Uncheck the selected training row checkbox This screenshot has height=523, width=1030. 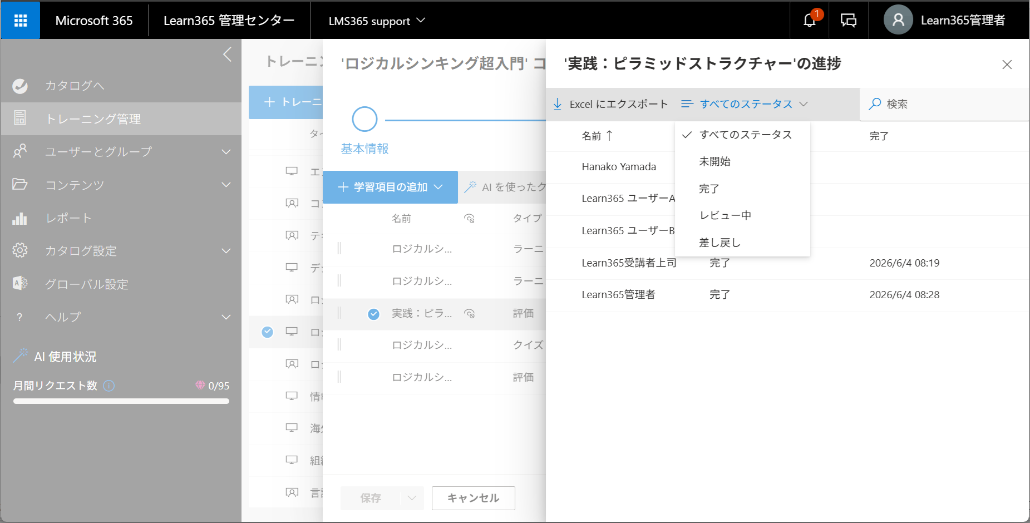point(268,332)
